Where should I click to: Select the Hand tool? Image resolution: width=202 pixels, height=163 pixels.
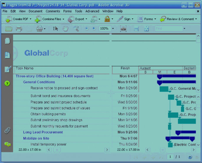(x=66, y=29)
